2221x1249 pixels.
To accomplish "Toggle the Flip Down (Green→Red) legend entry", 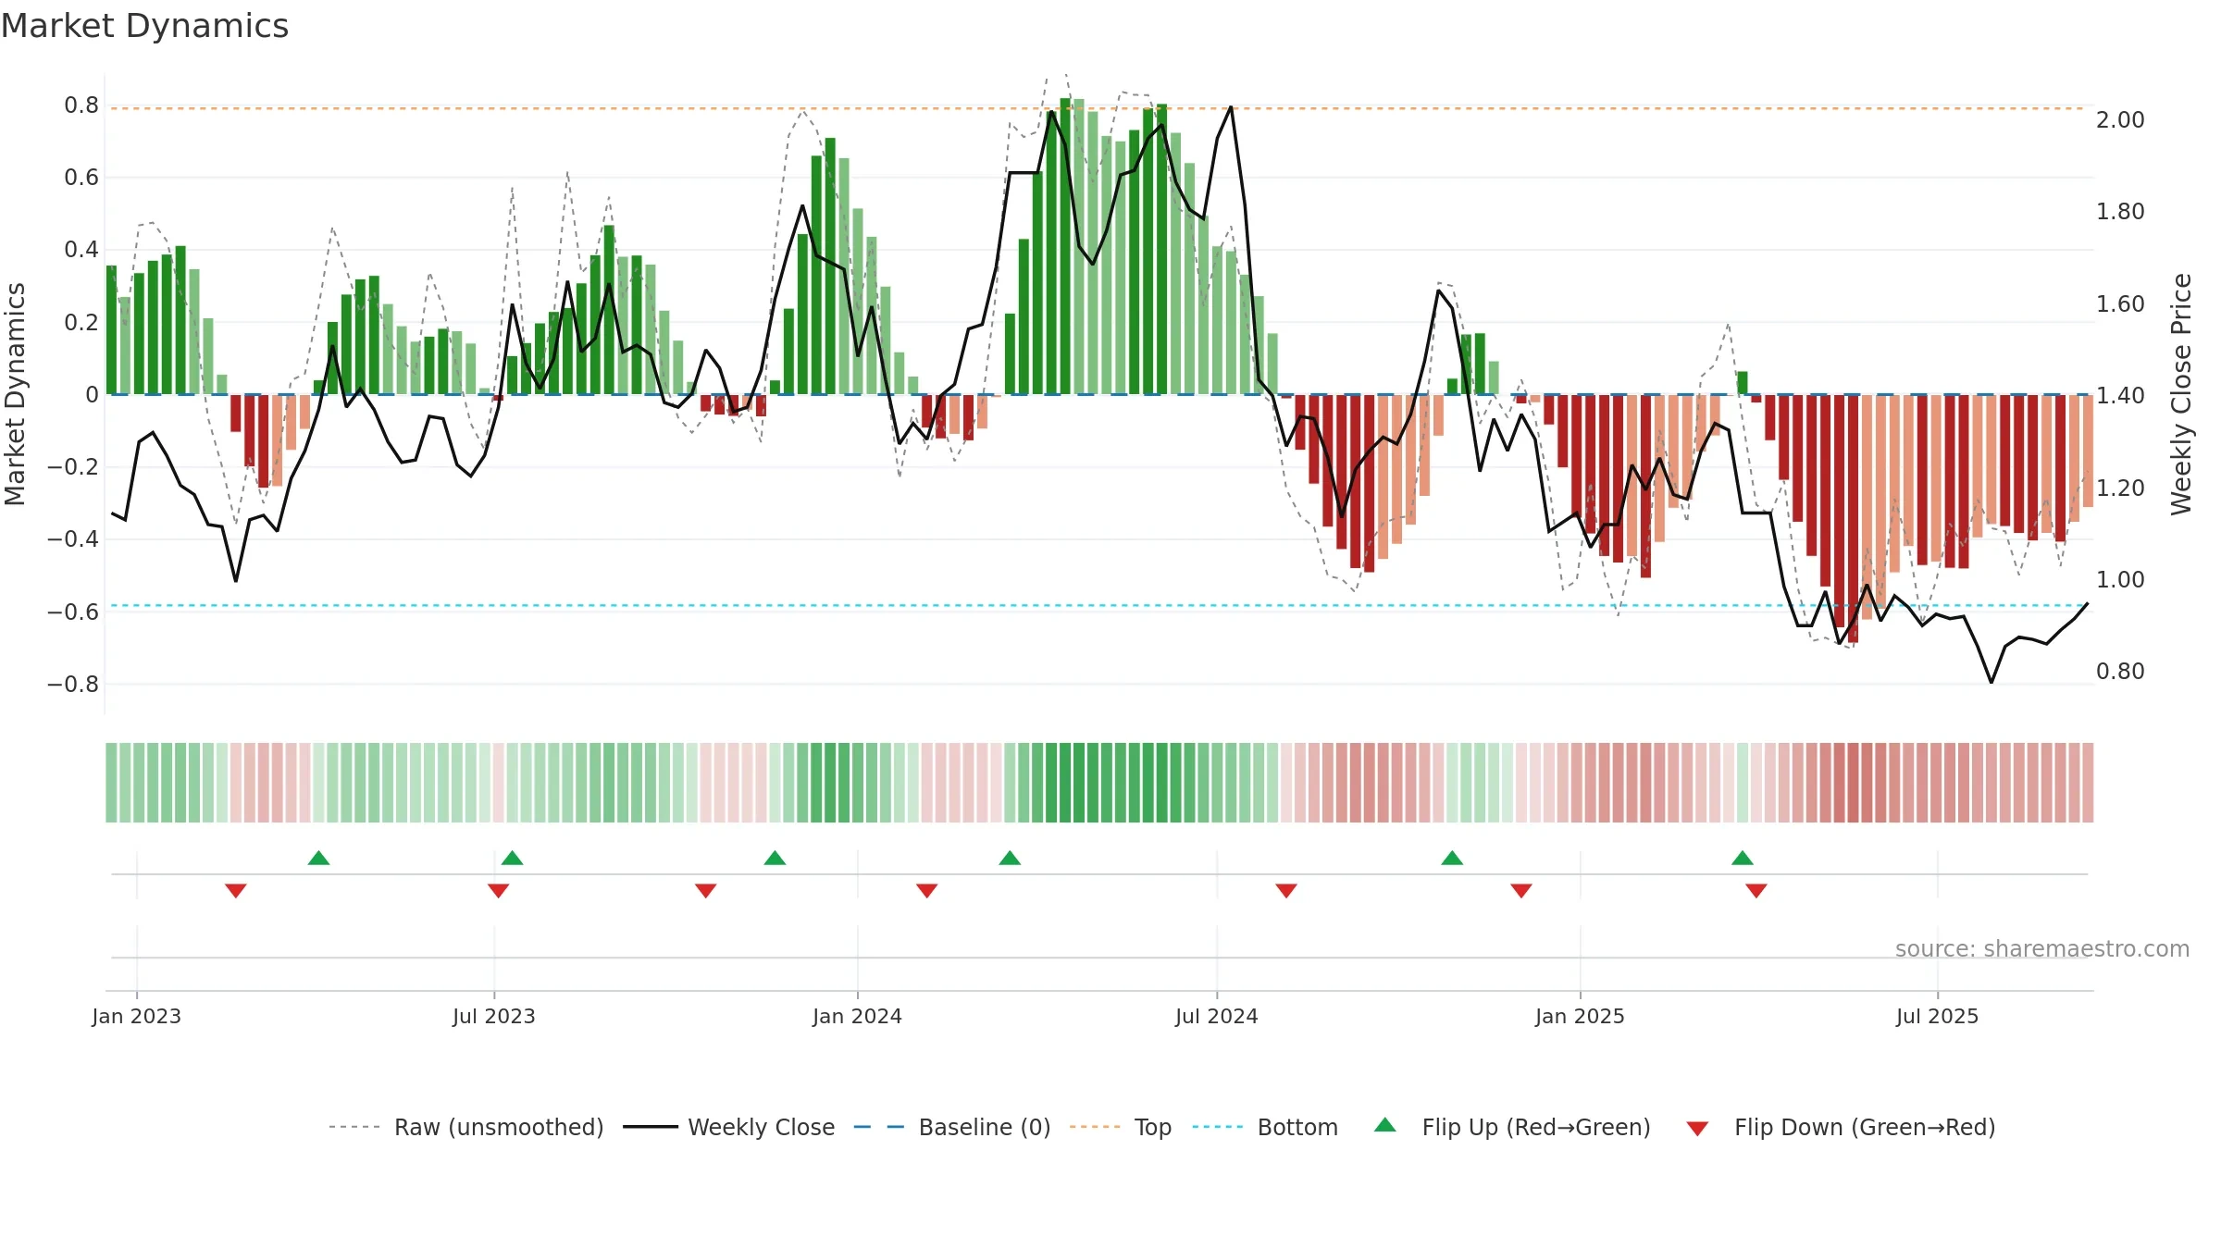I will 1840,1127.
